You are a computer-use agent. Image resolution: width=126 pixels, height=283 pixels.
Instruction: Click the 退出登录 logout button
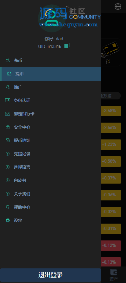(x=51, y=275)
